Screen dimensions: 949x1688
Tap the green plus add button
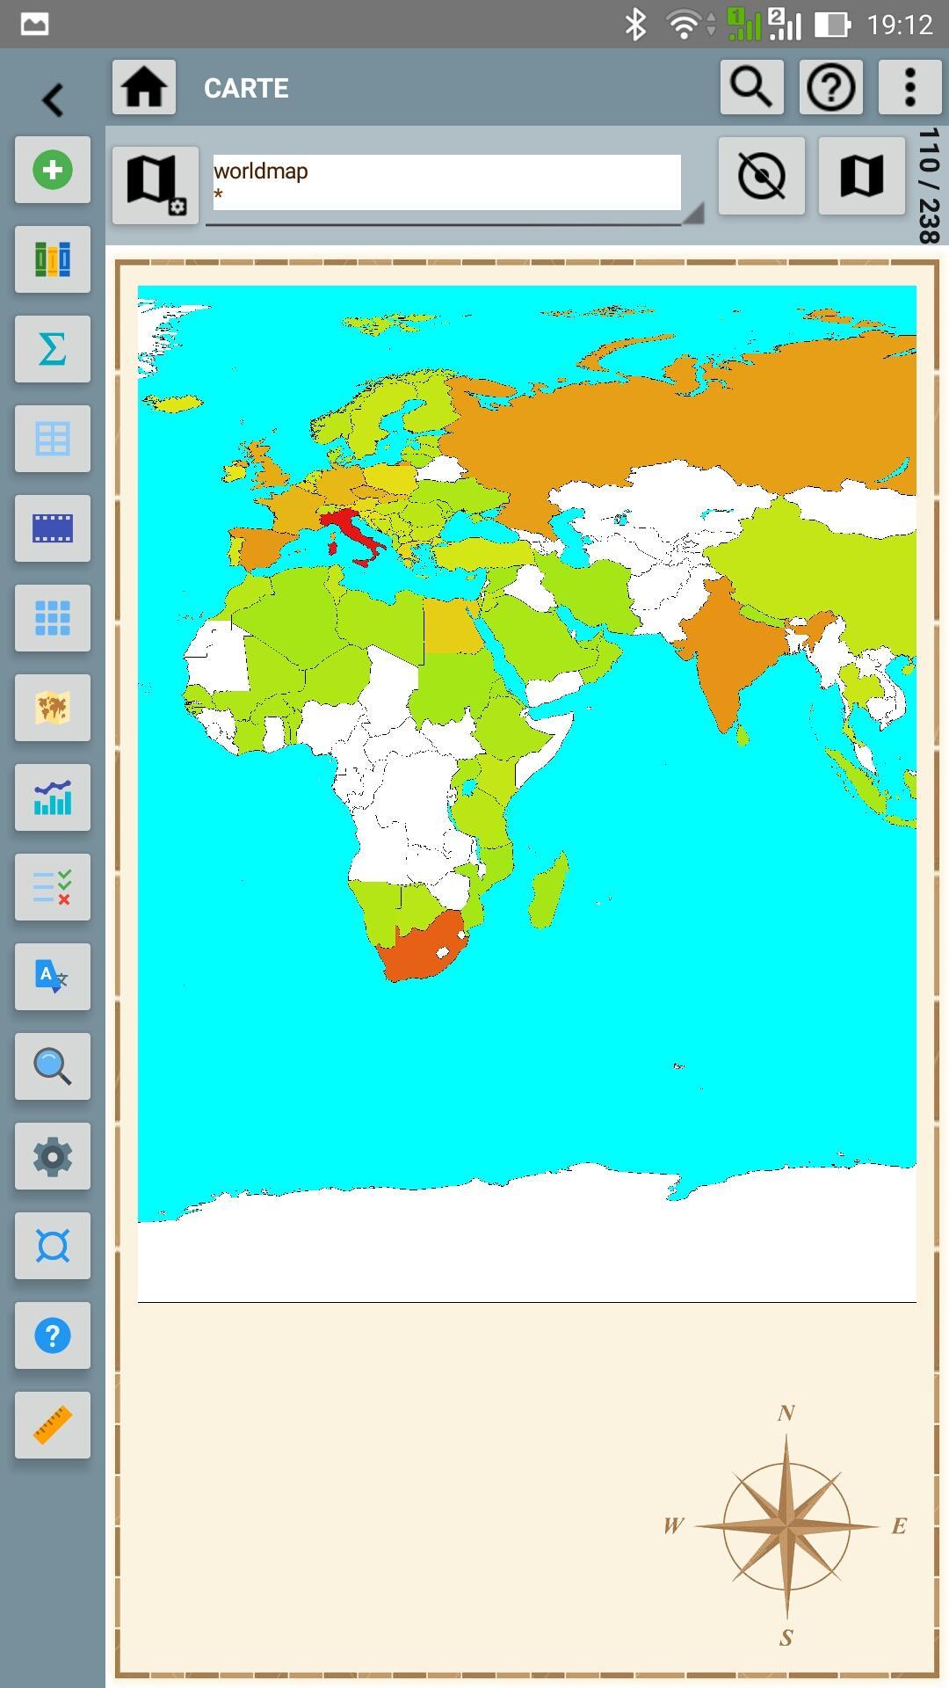point(53,170)
